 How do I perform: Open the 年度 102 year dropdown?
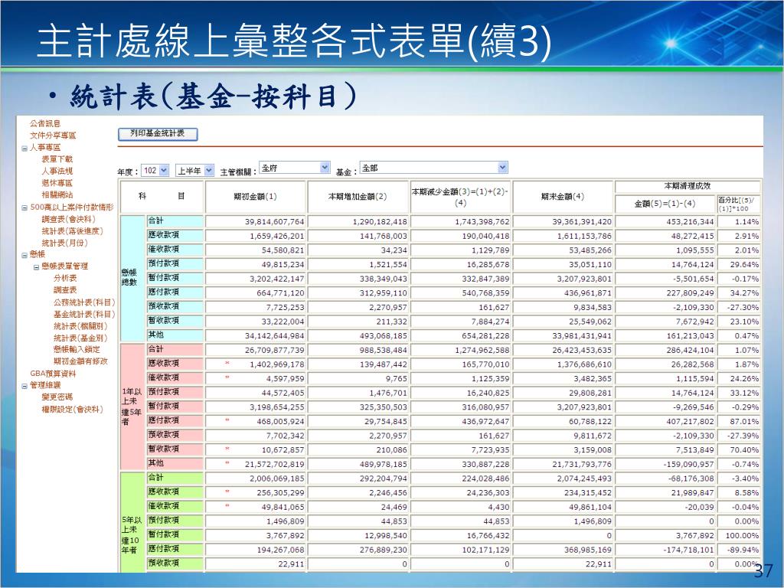point(155,171)
